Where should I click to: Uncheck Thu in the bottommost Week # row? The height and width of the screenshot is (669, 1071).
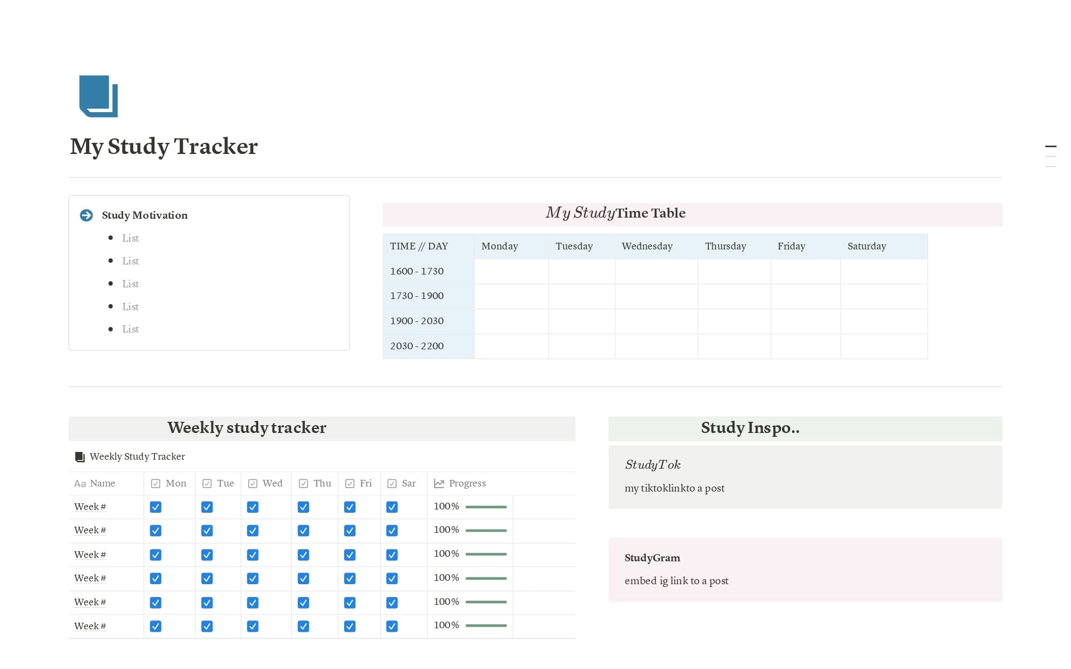pos(303,627)
